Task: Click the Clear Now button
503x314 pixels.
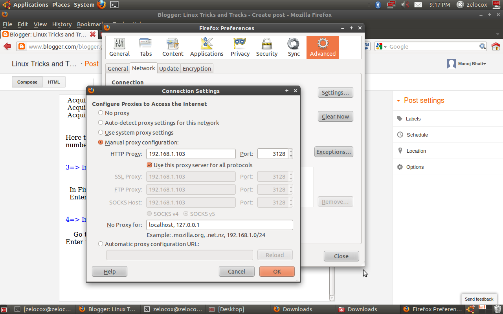Action: 335,117
